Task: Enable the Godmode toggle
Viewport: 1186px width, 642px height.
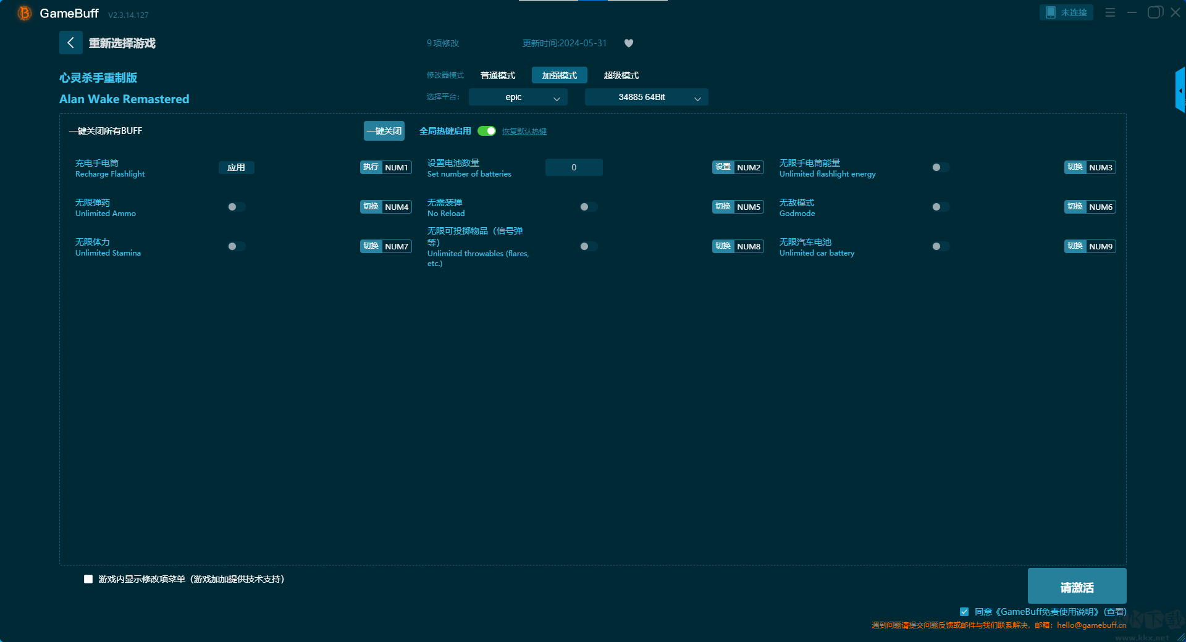Action: click(x=940, y=207)
